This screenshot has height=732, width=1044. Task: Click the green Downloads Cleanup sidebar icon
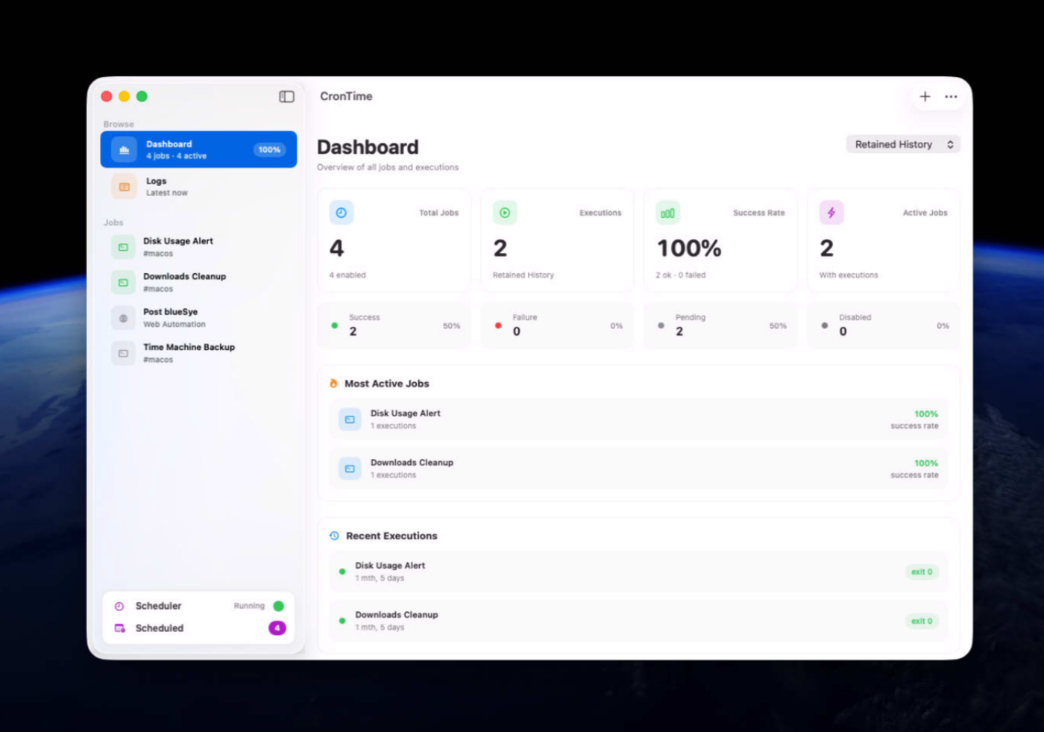pos(124,282)
